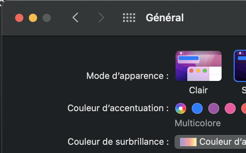
Task: Select the Clair appearance thumbnail
Action: tap(199, 66)
